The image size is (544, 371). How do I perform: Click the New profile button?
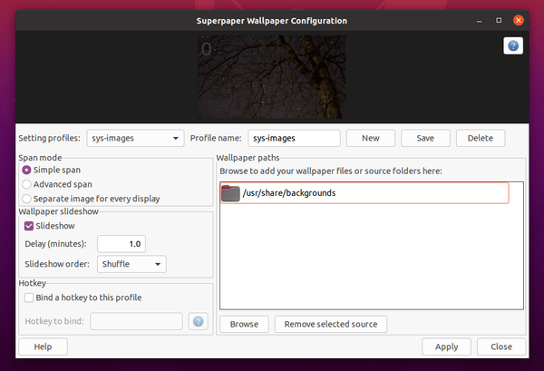coord(371,138)
